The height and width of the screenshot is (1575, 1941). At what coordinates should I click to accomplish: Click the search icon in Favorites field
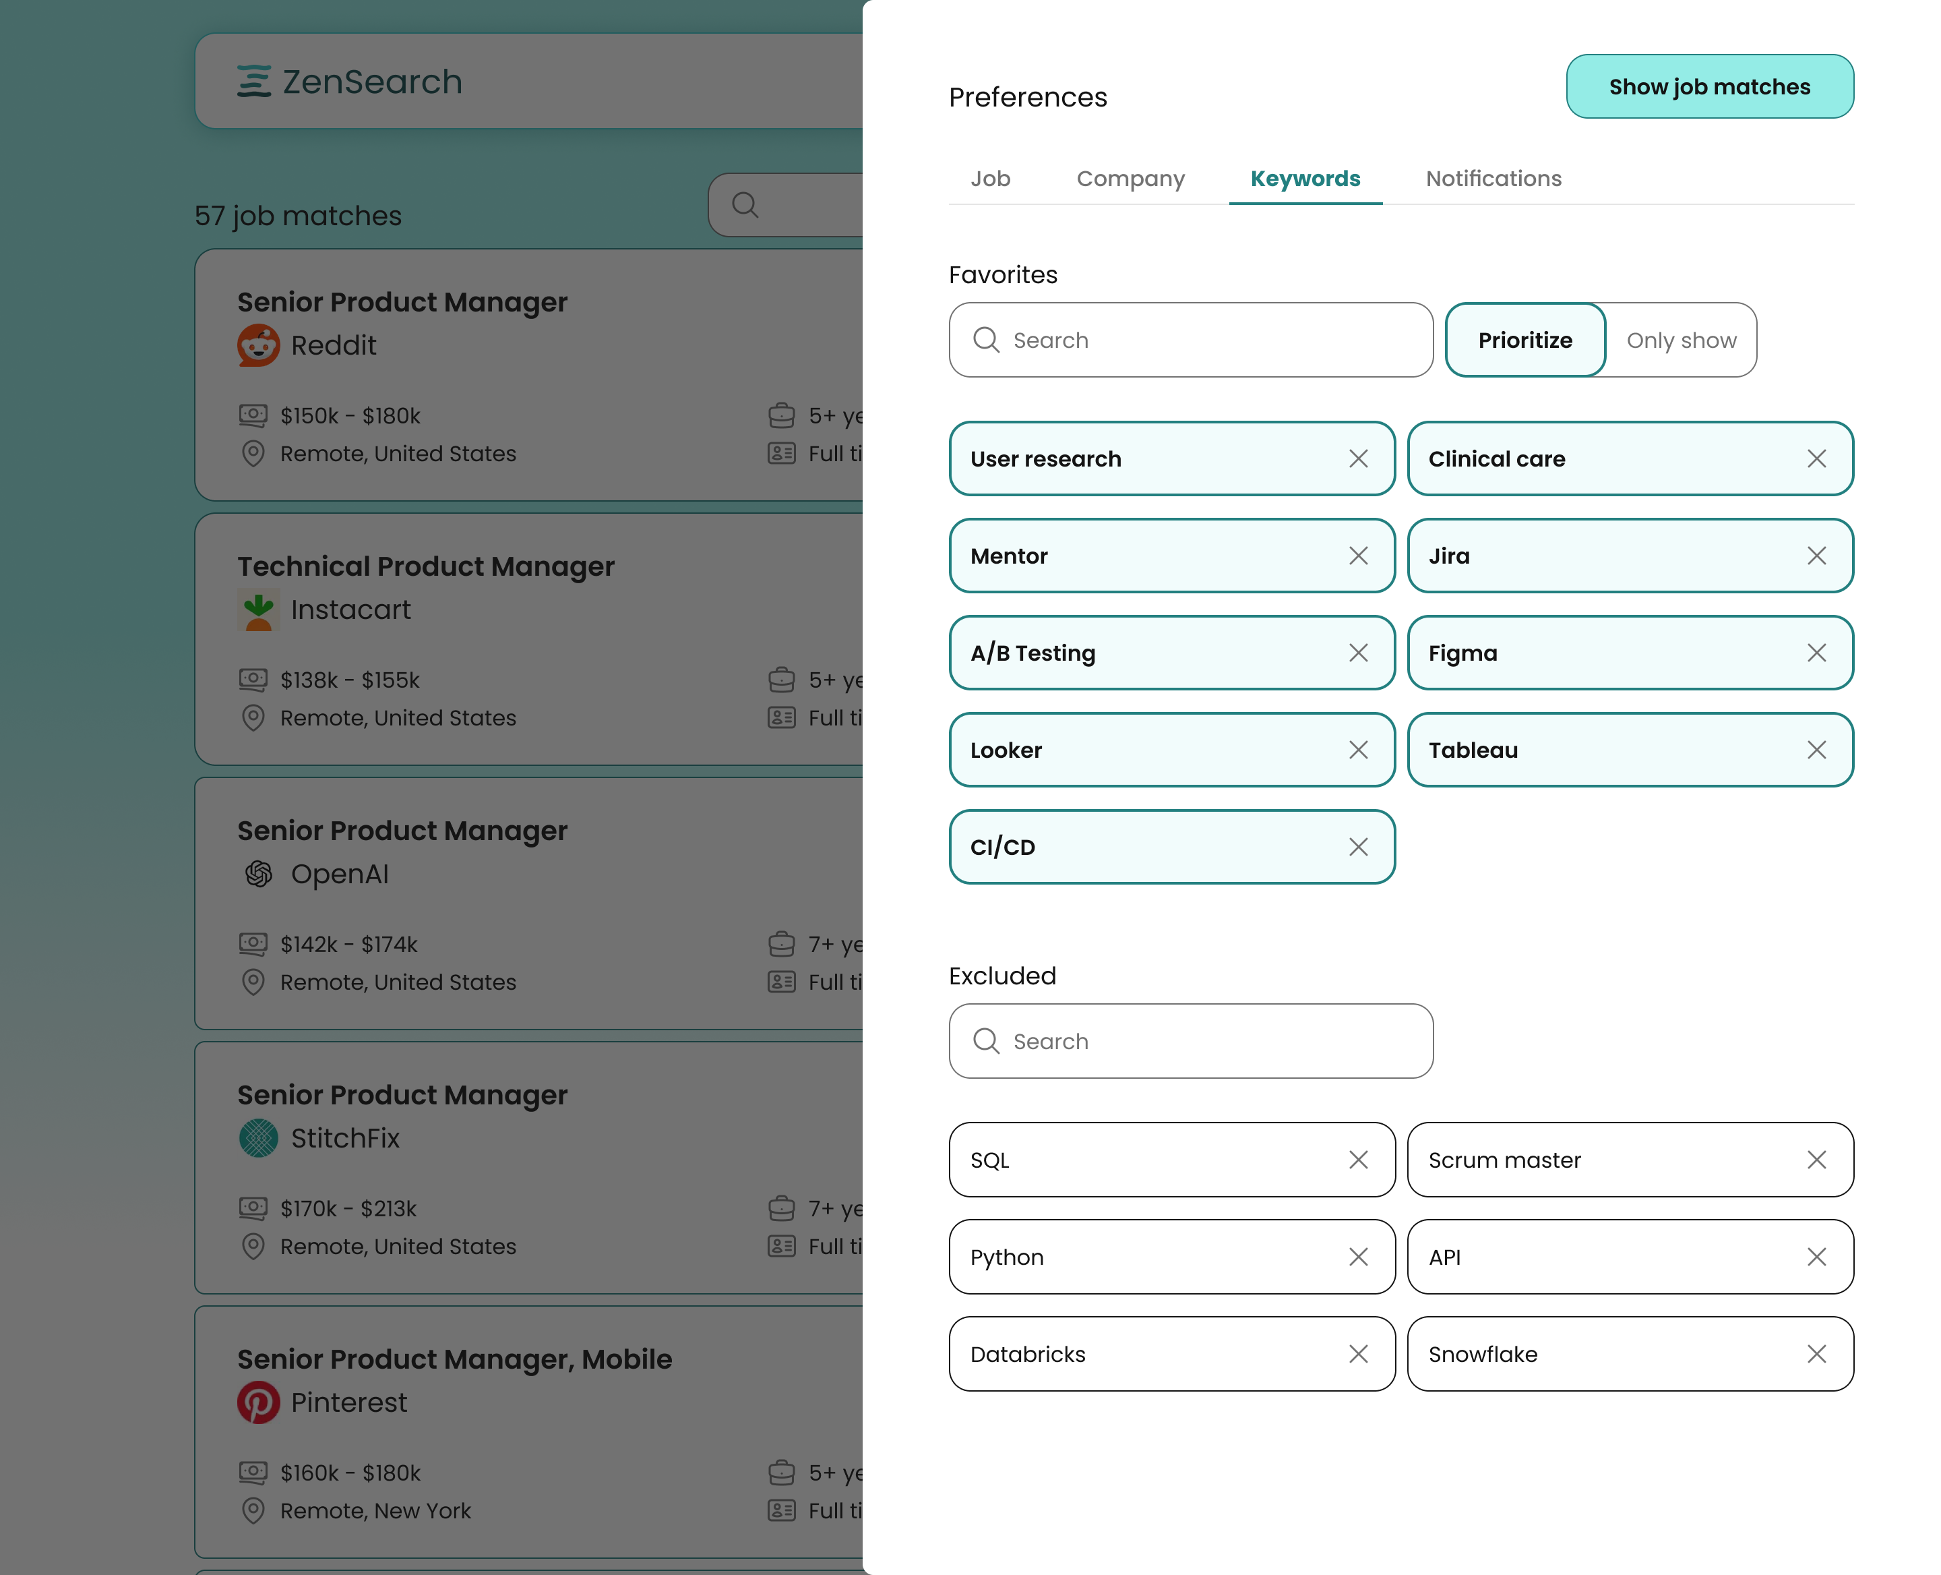[987, 339]
